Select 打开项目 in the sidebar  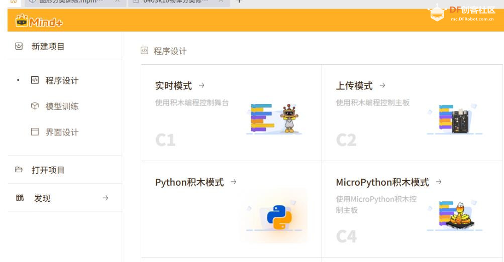48,170
